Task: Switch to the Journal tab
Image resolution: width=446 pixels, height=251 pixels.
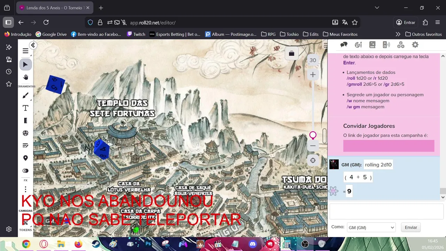Action: 372,45
